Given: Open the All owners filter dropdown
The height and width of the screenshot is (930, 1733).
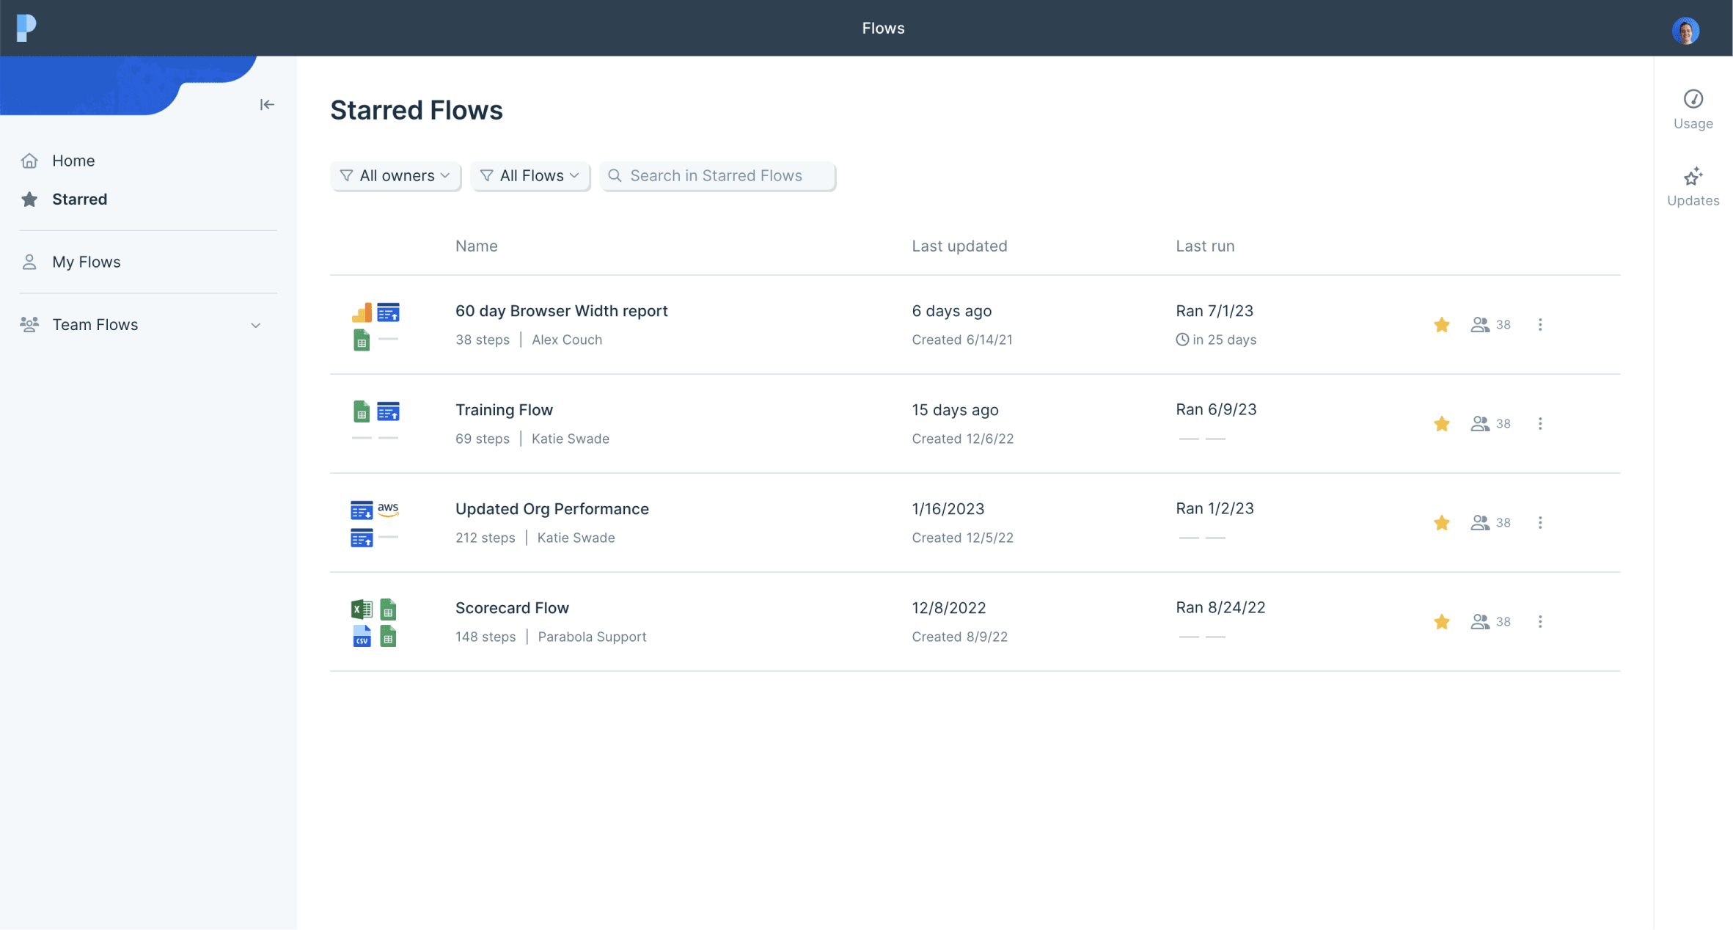Looking at the screenshot, I should coord(395,176).
